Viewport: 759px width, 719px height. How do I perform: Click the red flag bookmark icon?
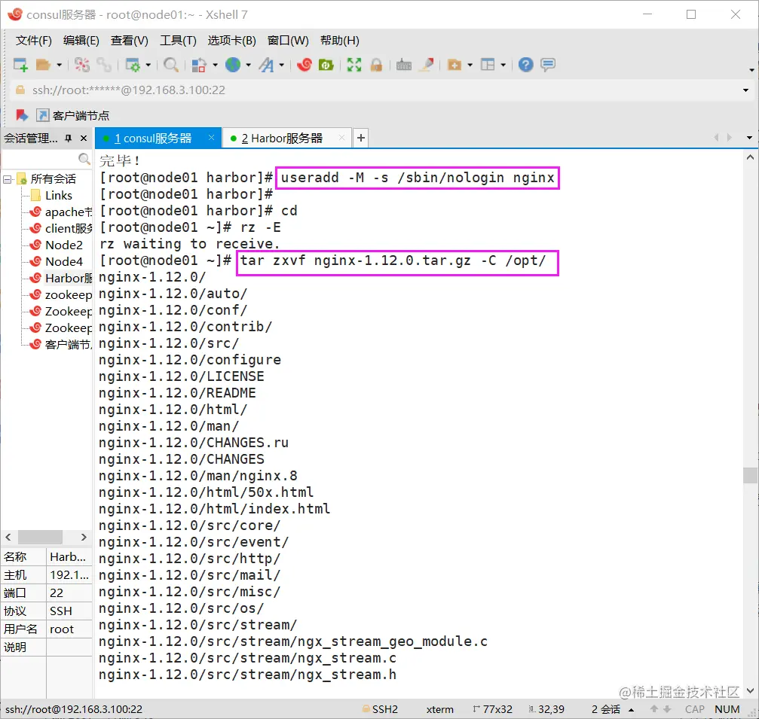pyautogui.click(x=22, y=115)
